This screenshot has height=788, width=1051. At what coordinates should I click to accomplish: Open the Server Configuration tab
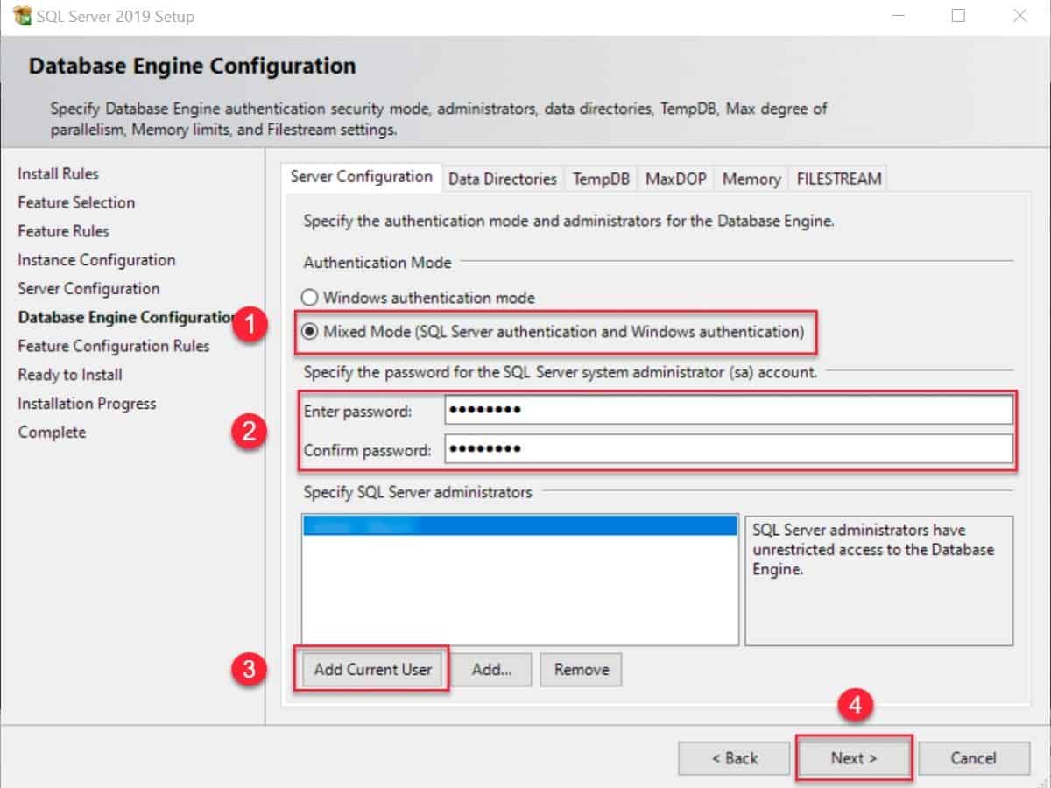[361, 177]
